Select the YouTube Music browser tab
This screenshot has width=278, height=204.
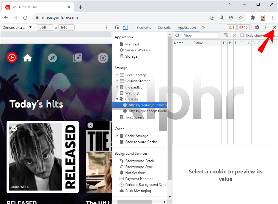37,7
